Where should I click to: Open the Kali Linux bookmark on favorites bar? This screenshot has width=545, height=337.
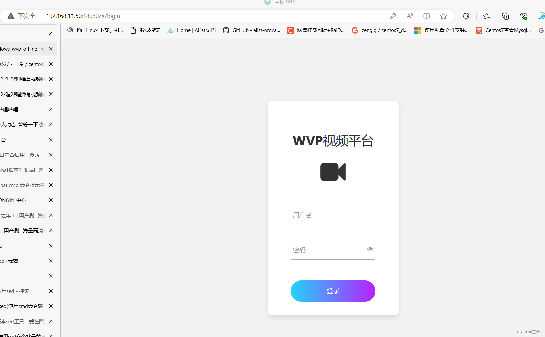[95, 30]
